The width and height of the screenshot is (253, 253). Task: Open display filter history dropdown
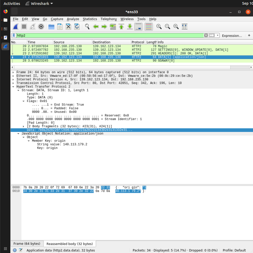218,36
